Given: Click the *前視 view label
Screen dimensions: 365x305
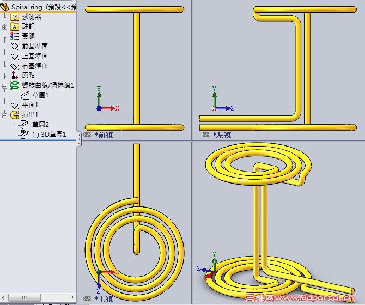Looking at the screenshot, I should [x=104, y=135].
